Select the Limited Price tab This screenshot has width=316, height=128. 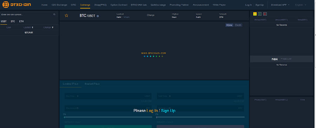[71, 84]
